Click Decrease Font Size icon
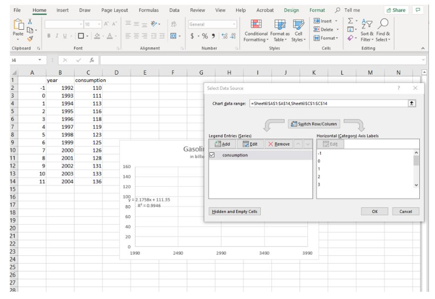 [x=114, y=24]
